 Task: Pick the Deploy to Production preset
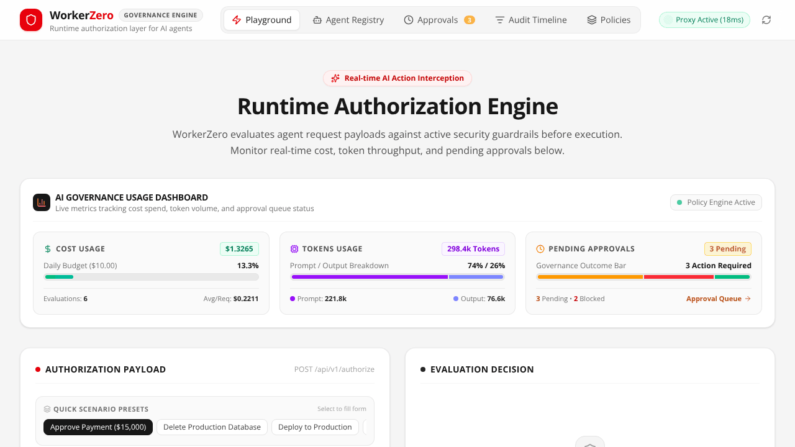[x=315, y=427]
